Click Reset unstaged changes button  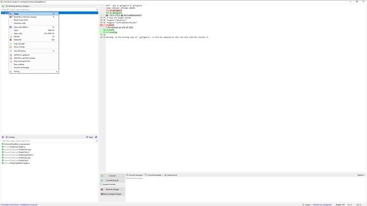[x=112, y=194]
